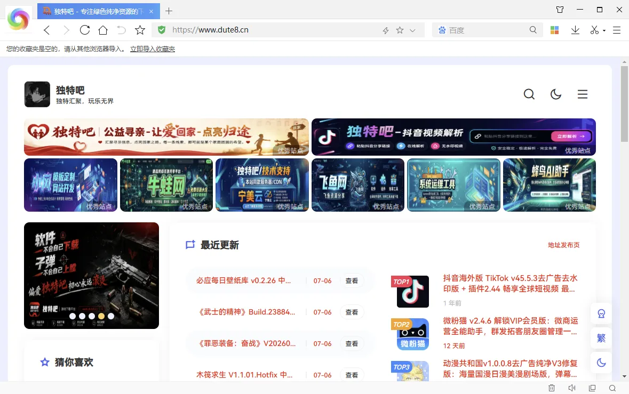Open the 牛蛙网 banner
629x394 pixels.
(166, 185)
